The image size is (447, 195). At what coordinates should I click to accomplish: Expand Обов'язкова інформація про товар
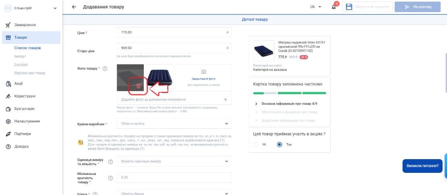tap(286, 112)
